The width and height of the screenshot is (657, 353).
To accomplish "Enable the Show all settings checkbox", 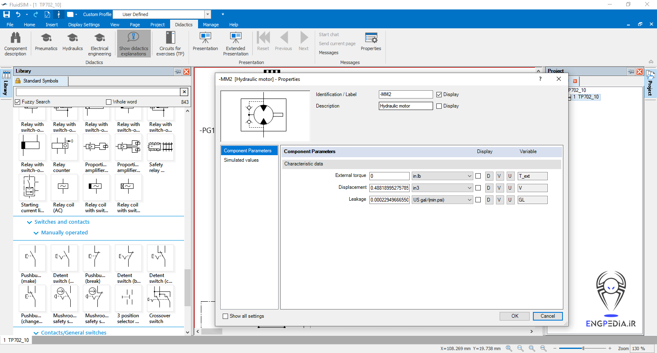I will pyautogui.click(x=225, y=316).
